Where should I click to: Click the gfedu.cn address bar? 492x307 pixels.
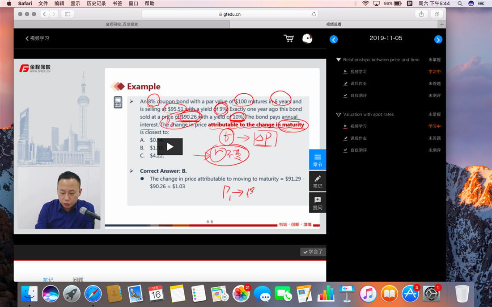(x=229, y=14)
